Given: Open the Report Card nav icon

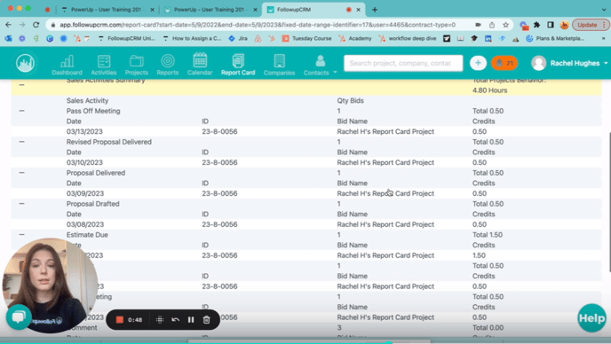Looking at the screenshot, I should [x=238, y=65].
